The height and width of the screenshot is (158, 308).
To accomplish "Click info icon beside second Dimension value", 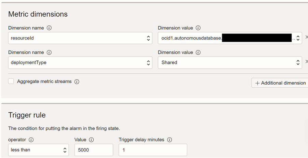I will click(x=198, y=53).
